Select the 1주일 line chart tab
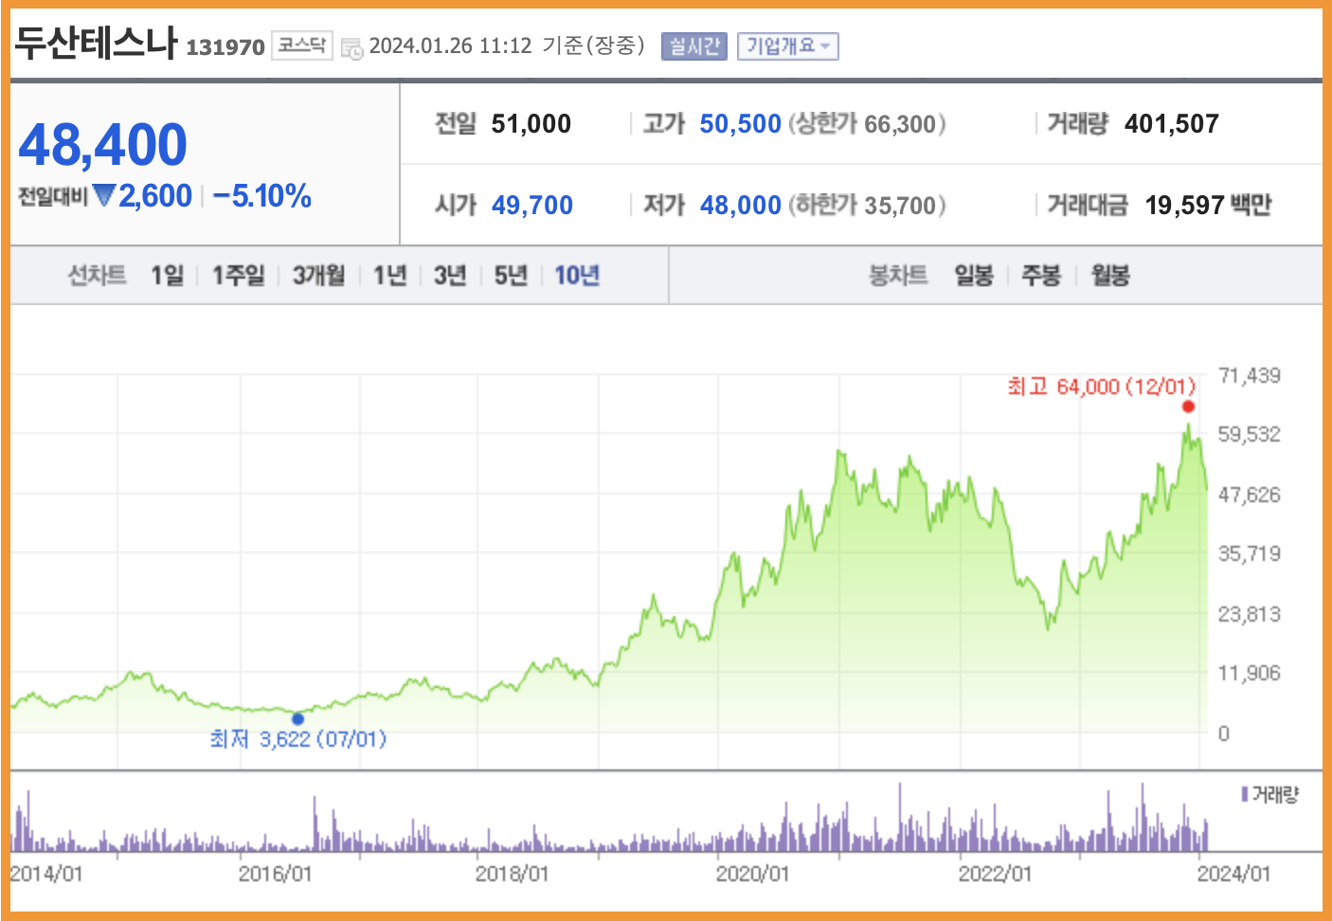The image size is (1332, 921). pyautogui.click(x=239, y=275)
